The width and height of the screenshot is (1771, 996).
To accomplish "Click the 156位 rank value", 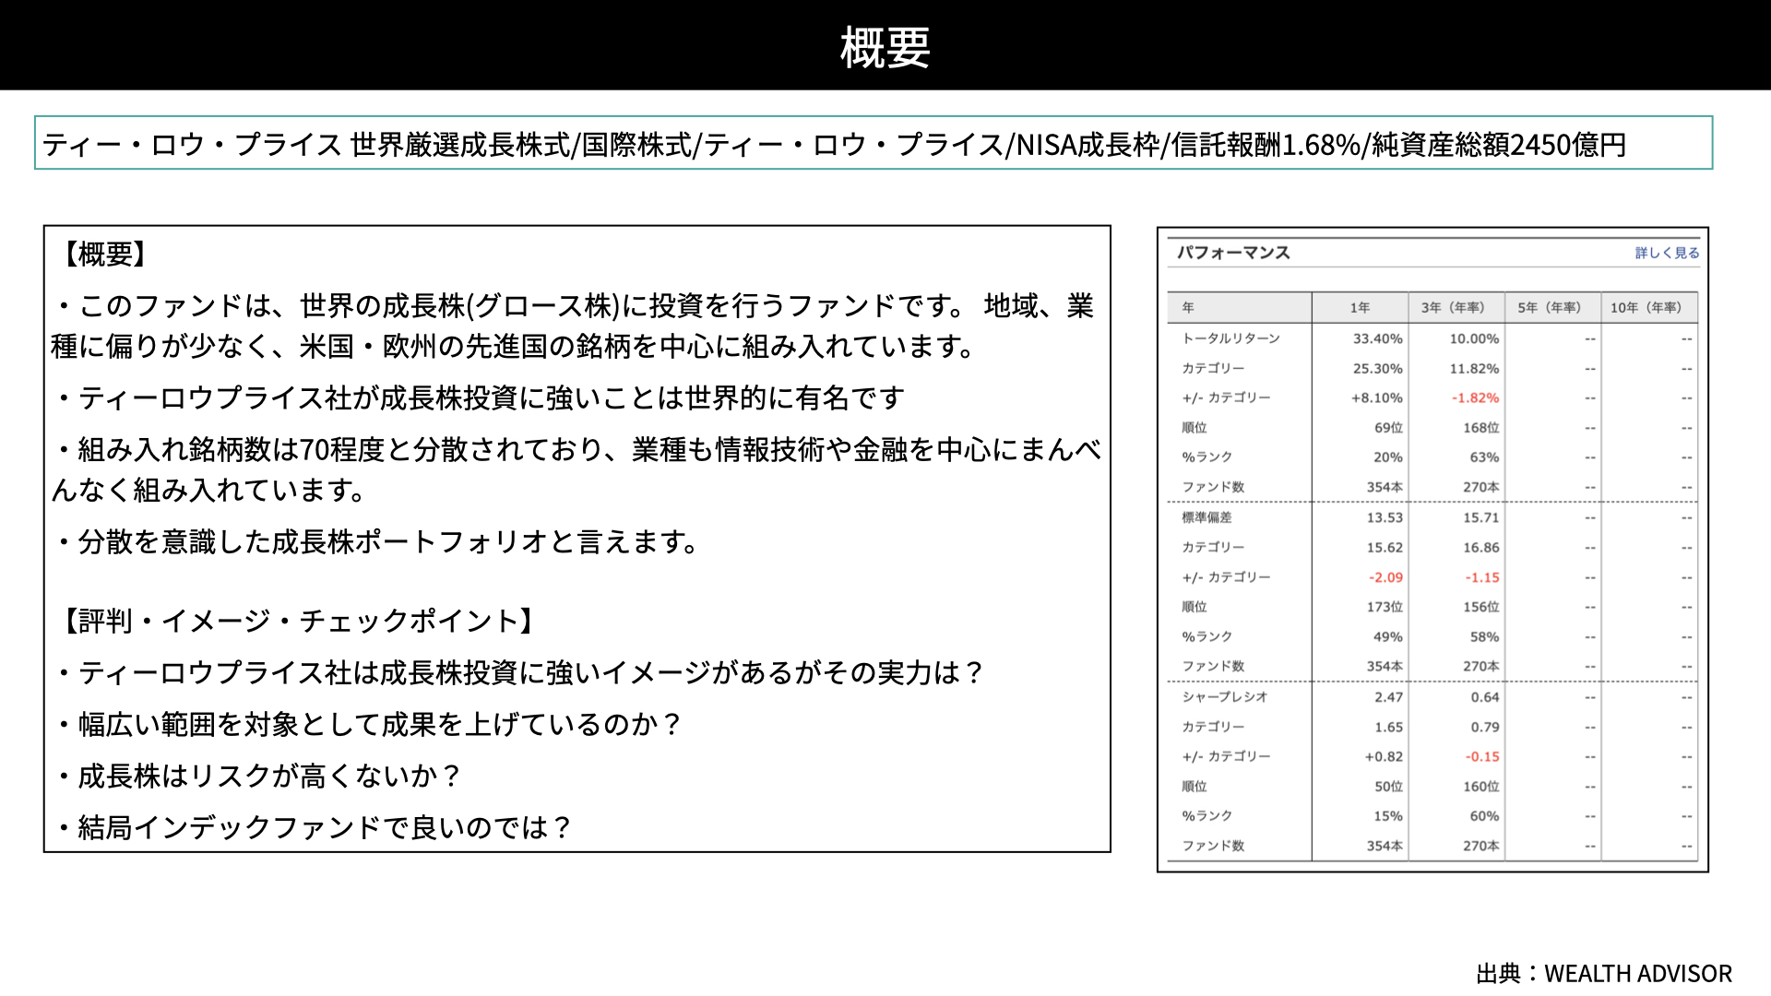I will [1481, 607].
